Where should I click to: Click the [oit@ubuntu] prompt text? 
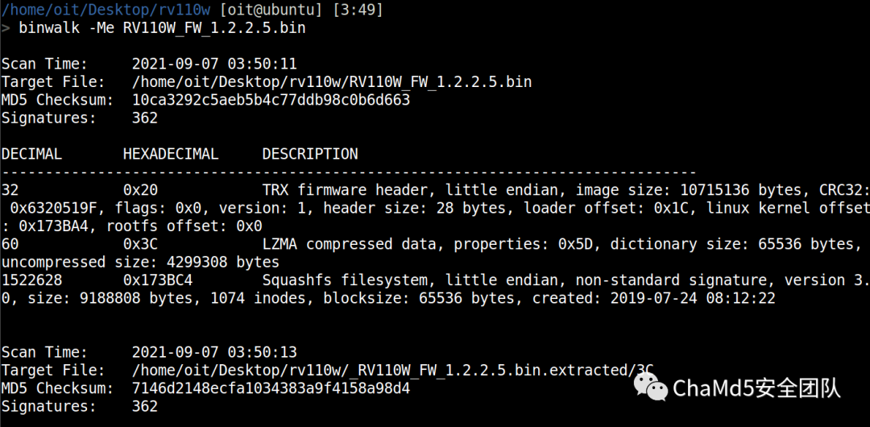pyautogui.click(x=271, y=10)
